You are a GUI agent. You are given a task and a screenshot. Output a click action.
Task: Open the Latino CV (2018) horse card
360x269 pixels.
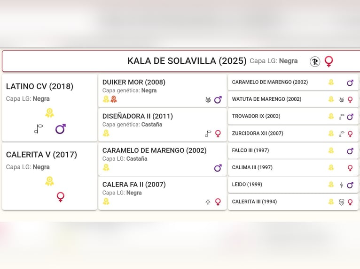[x=50, y=108]
